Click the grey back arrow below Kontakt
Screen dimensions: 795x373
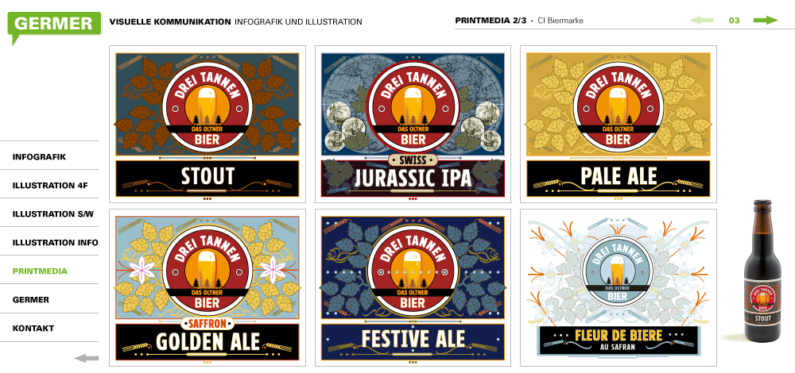(87, 359)
